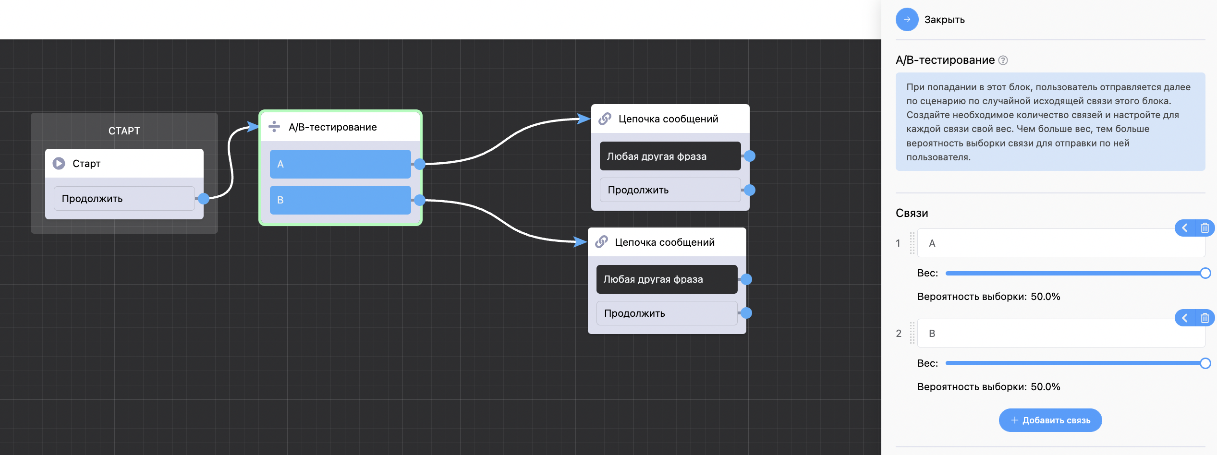Click the blue arrow Закрыть icon

[x=907, y=20]
